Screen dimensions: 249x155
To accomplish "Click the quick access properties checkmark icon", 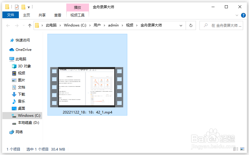I will pos(17,7).
